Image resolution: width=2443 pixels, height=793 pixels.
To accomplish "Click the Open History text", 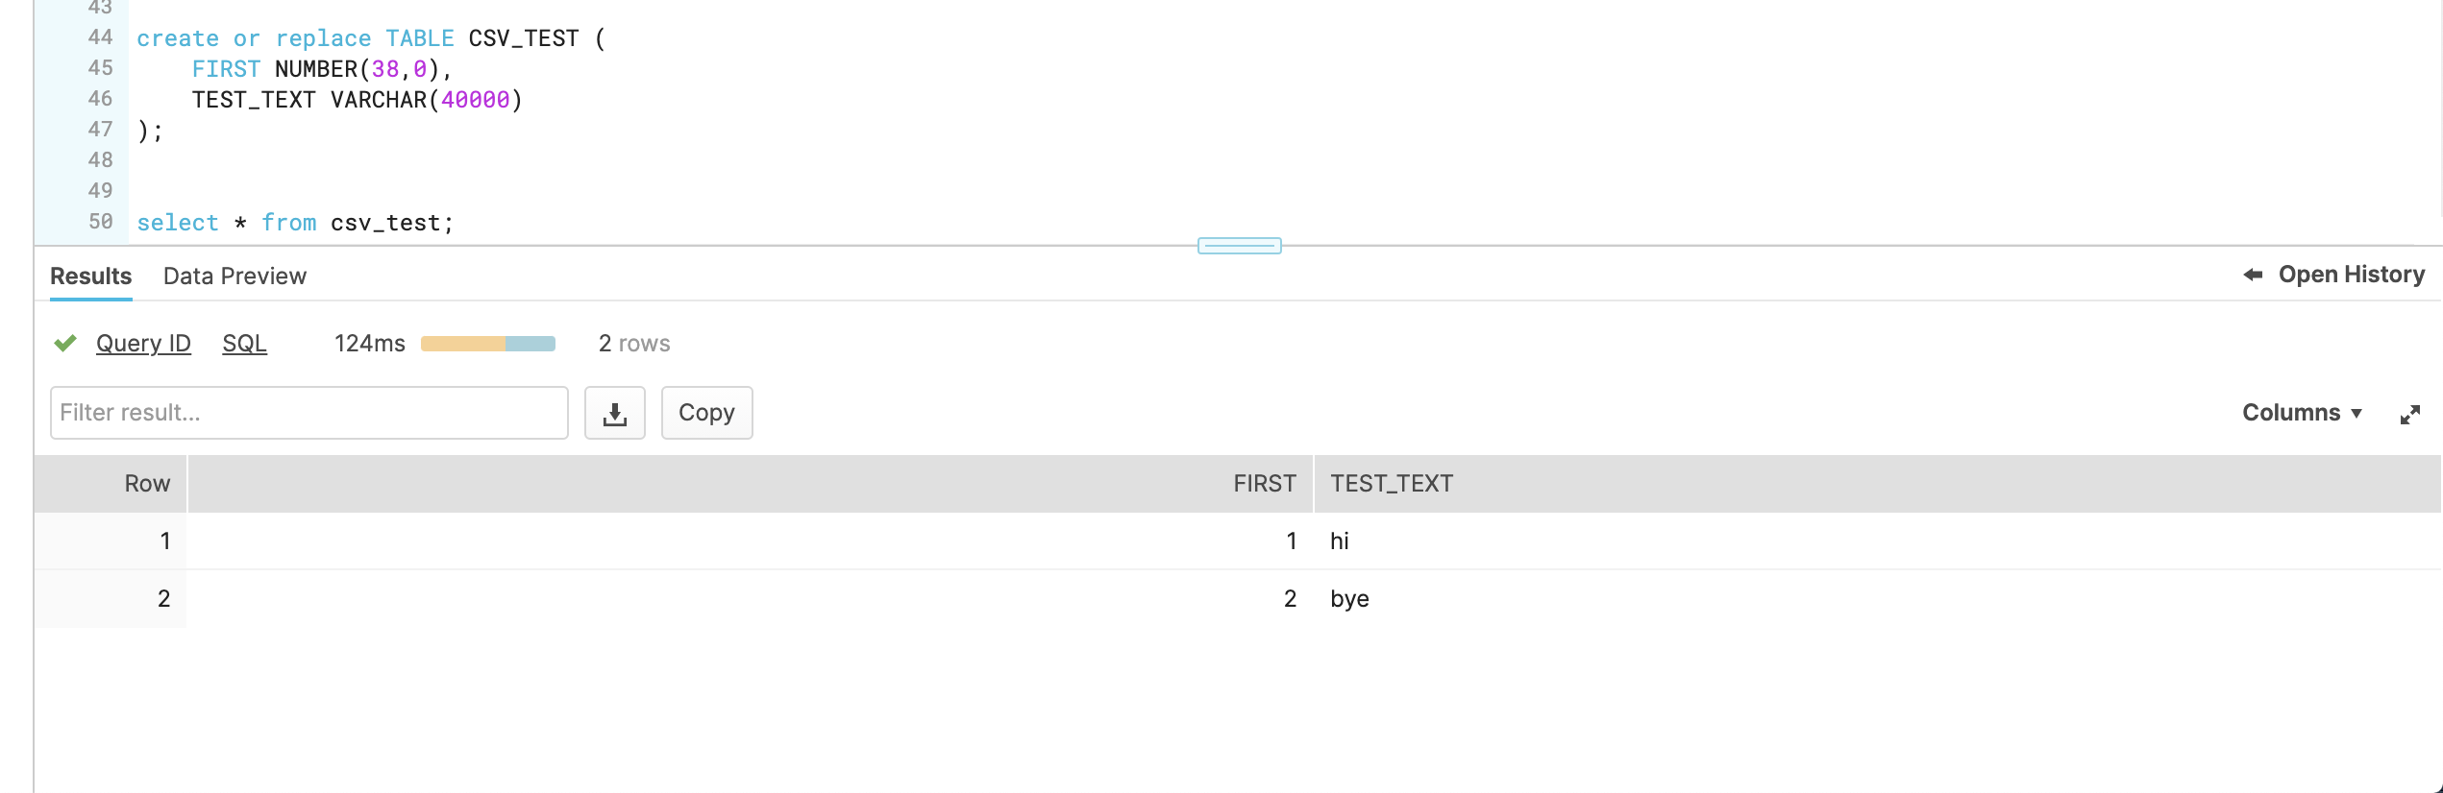I will point(2351,275).
